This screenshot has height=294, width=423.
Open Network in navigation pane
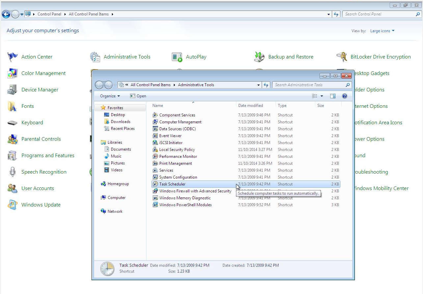coord(115,211)
